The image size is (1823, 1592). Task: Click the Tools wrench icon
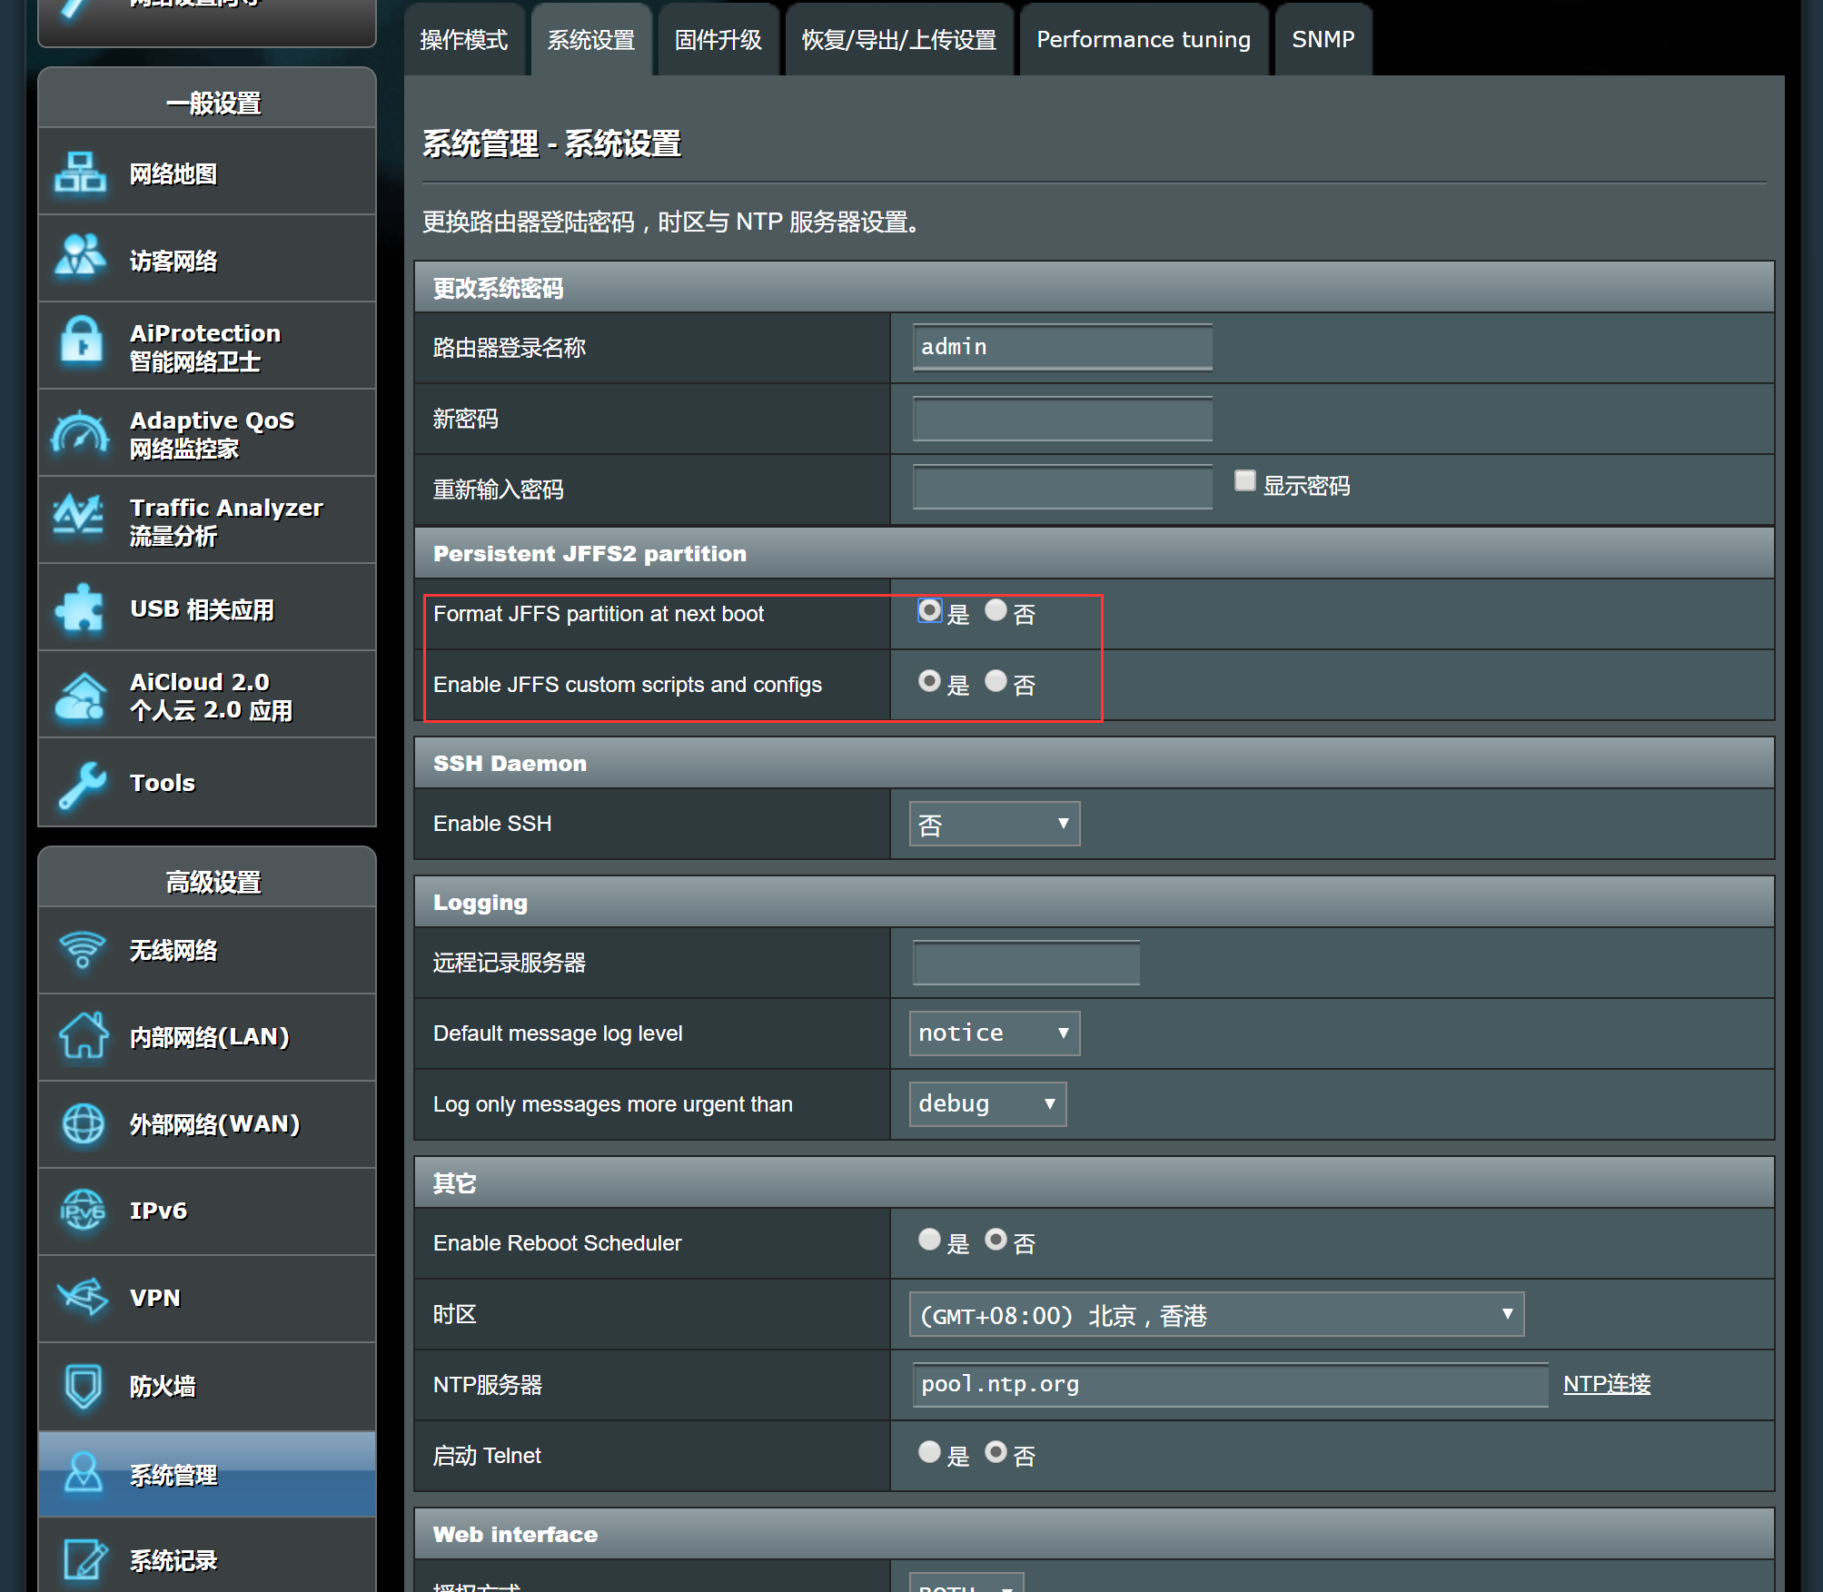click(80, 783)
